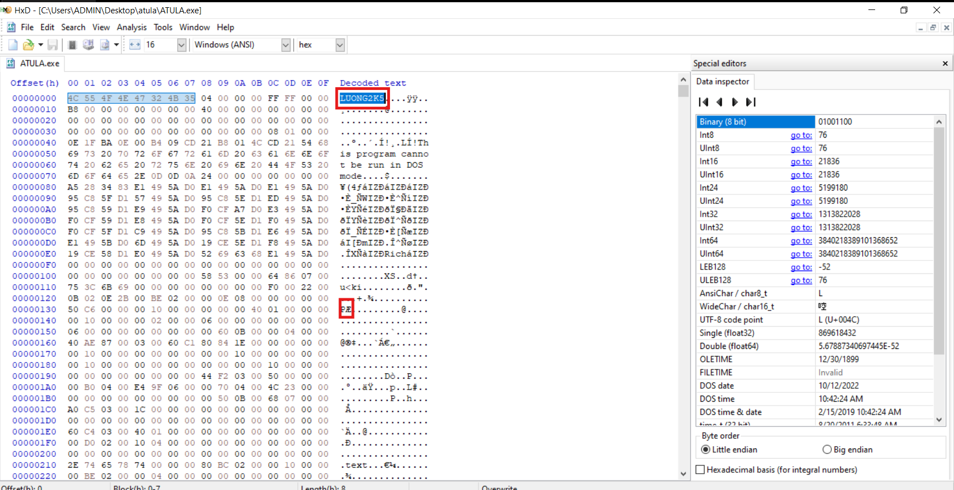Expand the bytes per row dropdown

(x=181, y=45)
